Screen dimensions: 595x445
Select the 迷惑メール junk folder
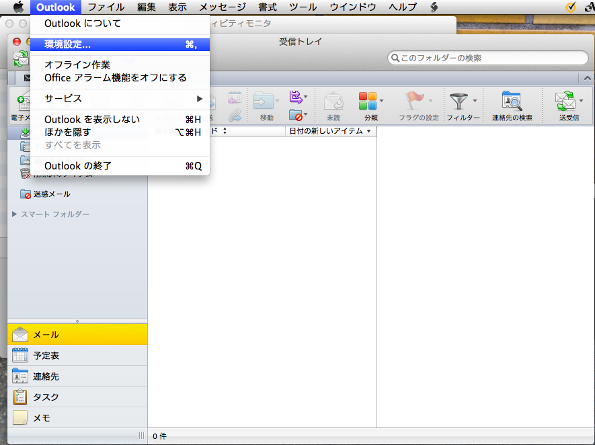[x=51, y=194]
